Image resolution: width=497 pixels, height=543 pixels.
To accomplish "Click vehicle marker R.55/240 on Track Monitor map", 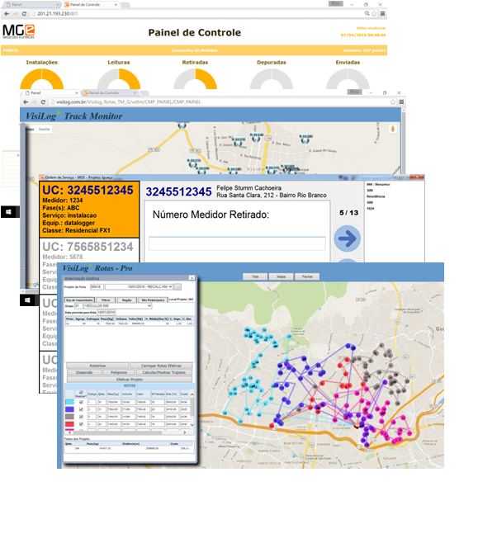I will [256, 138].
